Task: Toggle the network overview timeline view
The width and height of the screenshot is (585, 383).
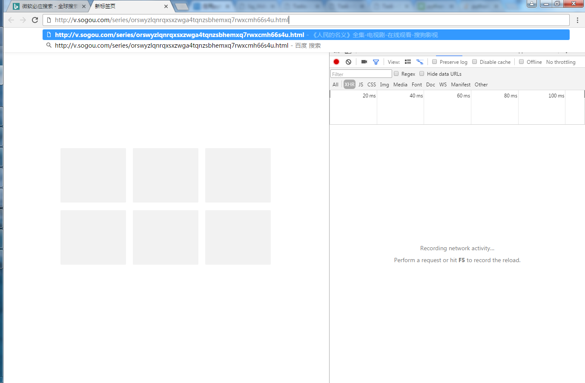Action: (x=420, y=62)
